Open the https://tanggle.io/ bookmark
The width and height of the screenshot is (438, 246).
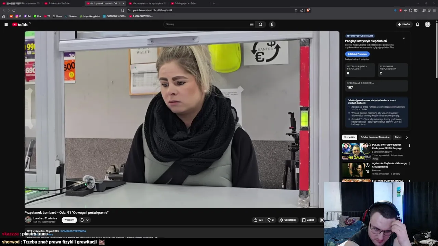pos(90,16)
